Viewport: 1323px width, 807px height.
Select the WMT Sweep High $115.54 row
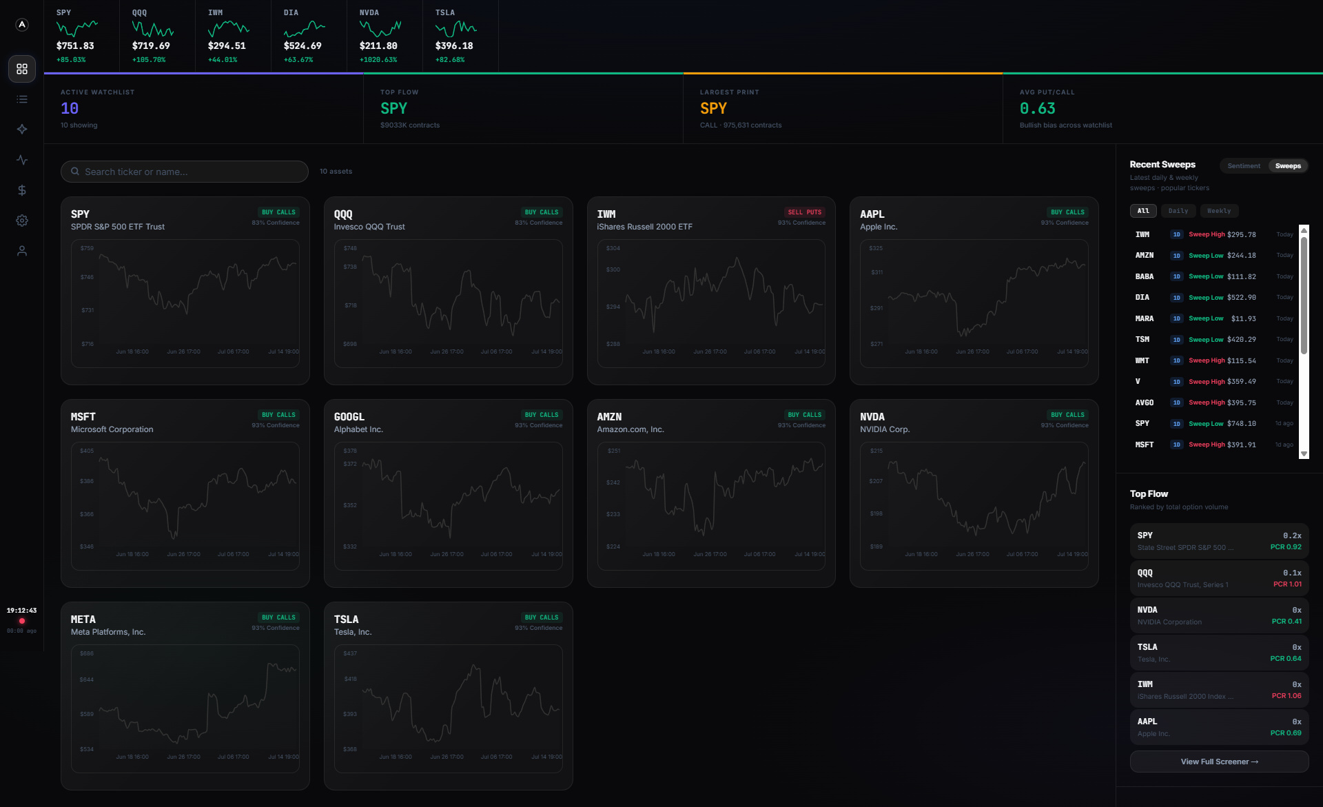(x=1213, y=360)
